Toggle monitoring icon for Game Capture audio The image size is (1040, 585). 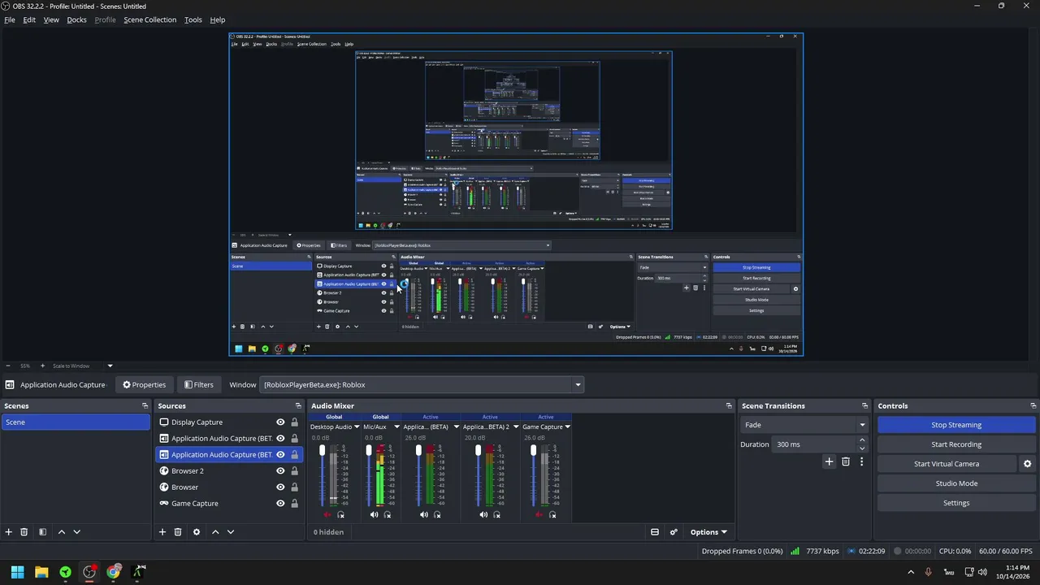552,515
